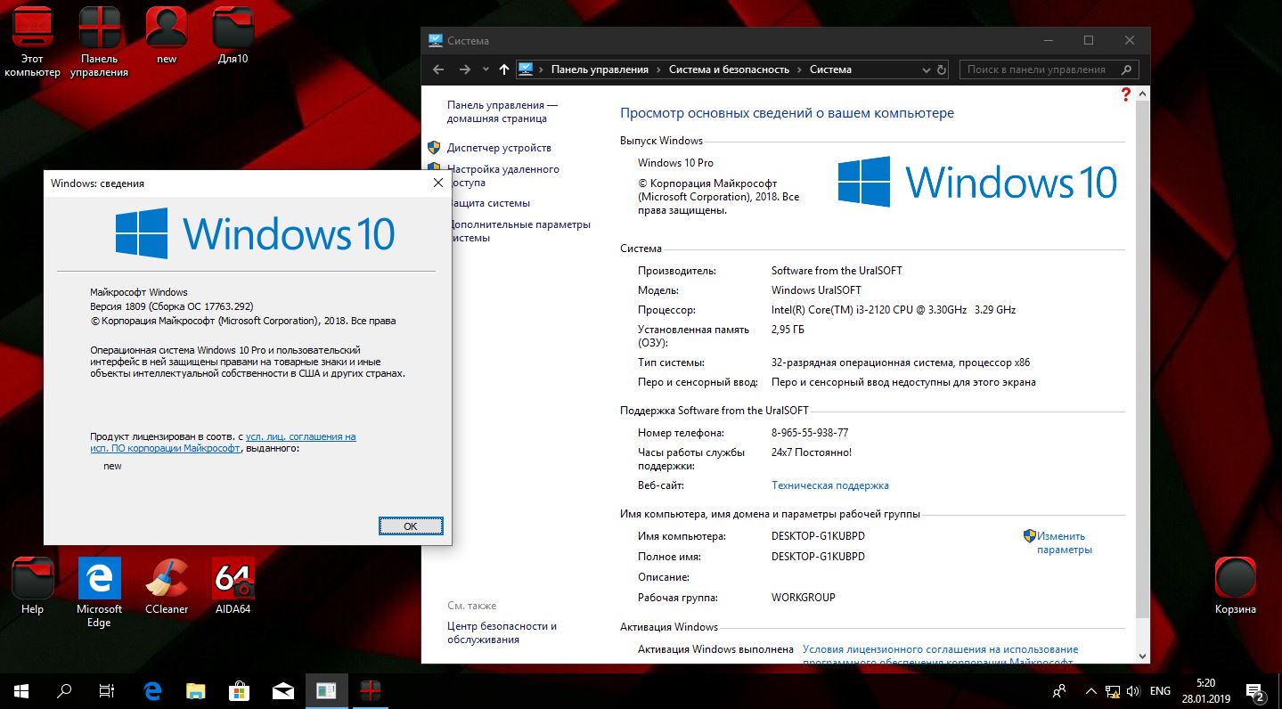The height and width of the screenshot is (709, 1282).
Task: Open Microsoft Store from the taskbar
Action: 239,690
